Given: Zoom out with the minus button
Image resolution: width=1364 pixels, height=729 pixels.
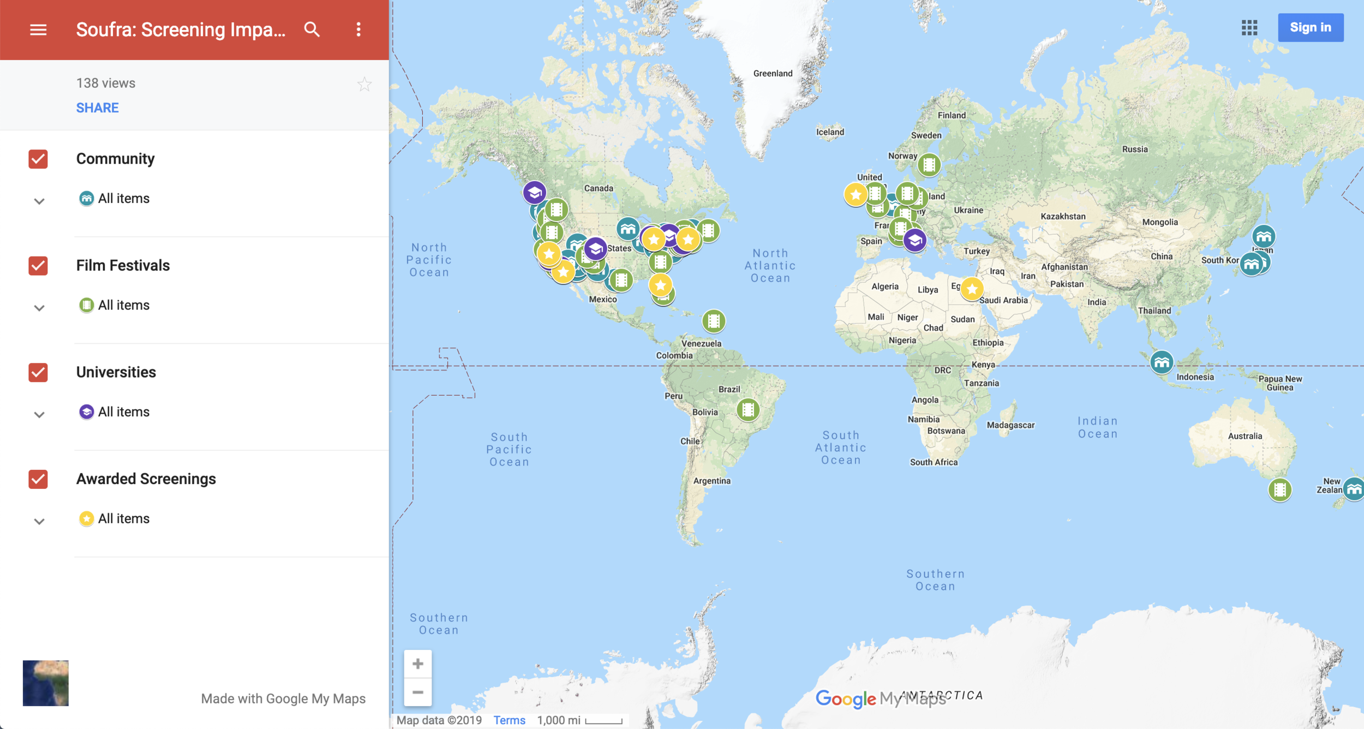Looking at the screenshot, I should click(417, 692).
